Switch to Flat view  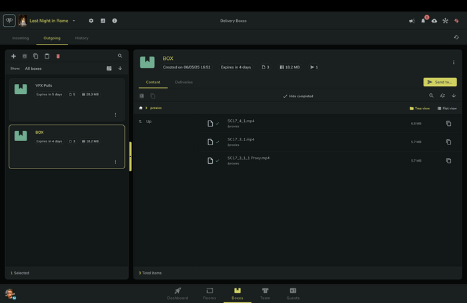coord(447,109)
